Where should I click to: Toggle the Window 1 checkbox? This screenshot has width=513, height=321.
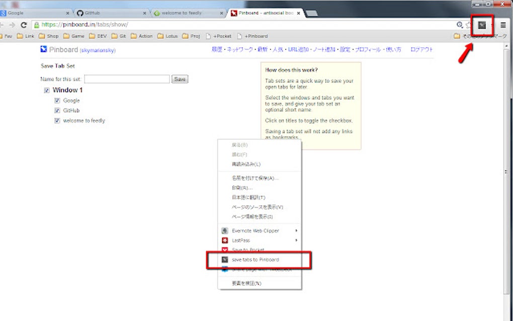point(47,90)
